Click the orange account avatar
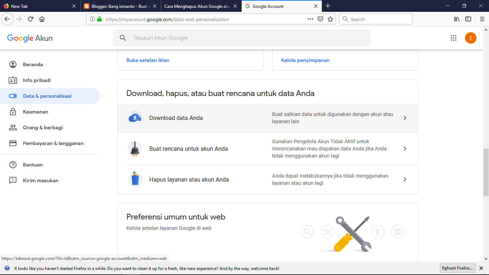This screenshot has width=489, height=275. coord(471,38)
